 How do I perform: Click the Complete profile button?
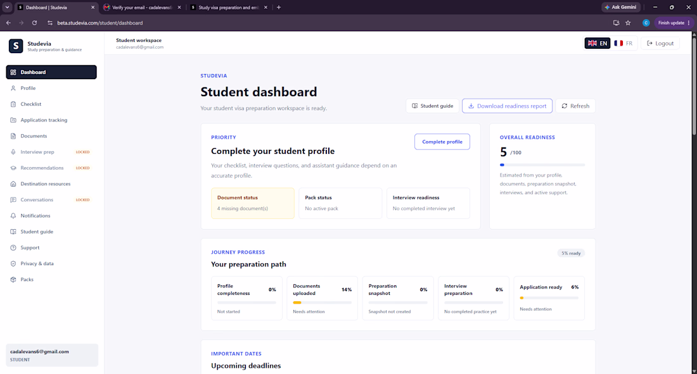[442, 142]
